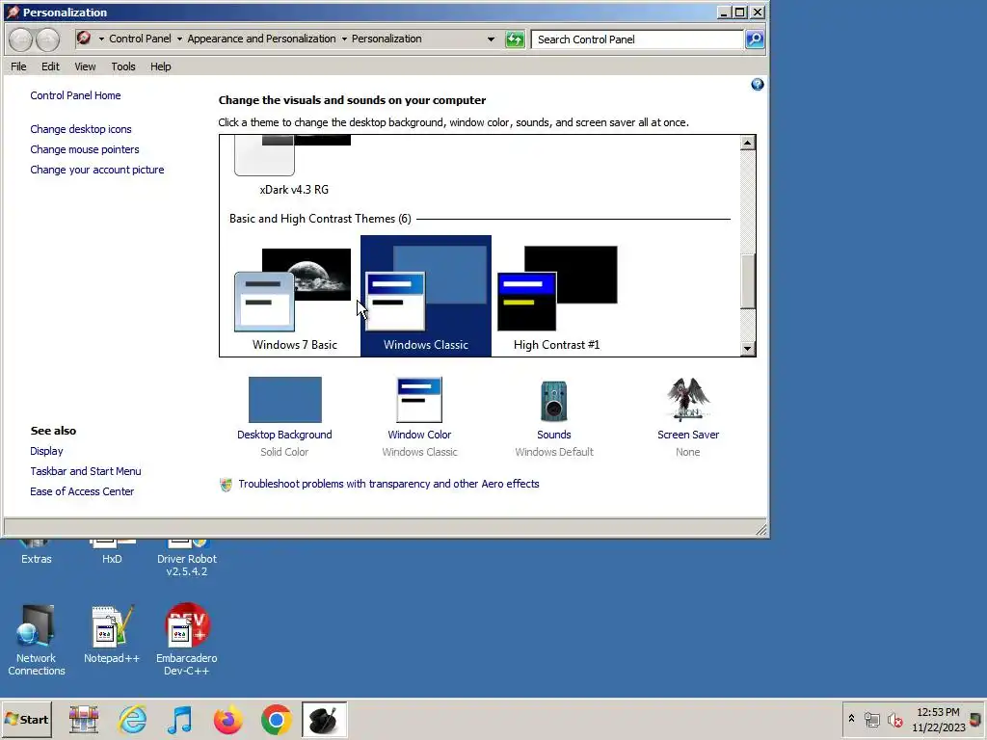Expand the Appearance and Personalization breadcrumb arrow
This screenshot has height=740, width=987.
point(344,39)
